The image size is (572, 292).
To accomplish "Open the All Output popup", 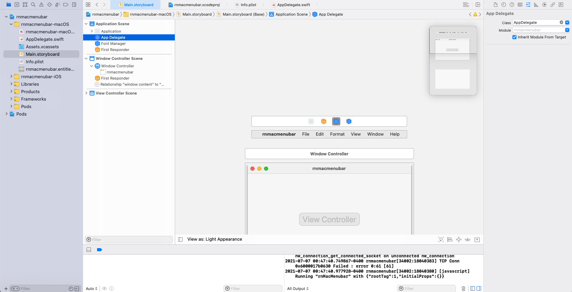I will 298,289.
